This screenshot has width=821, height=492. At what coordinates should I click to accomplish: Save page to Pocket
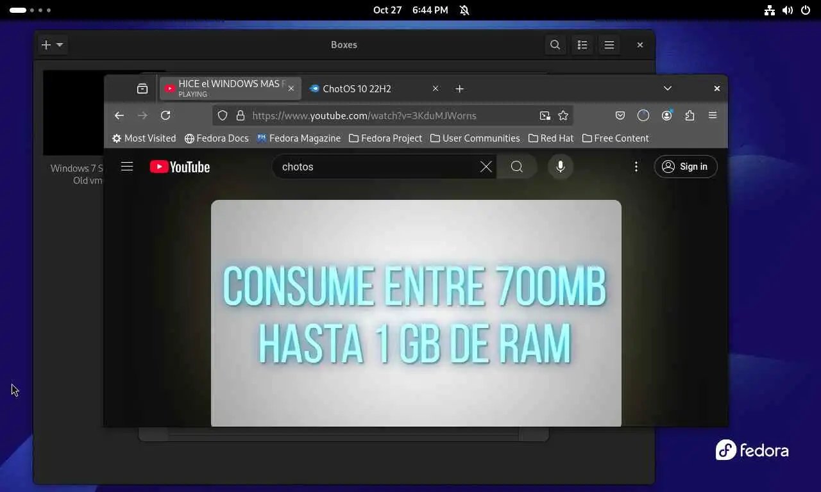tap(620, 115)
